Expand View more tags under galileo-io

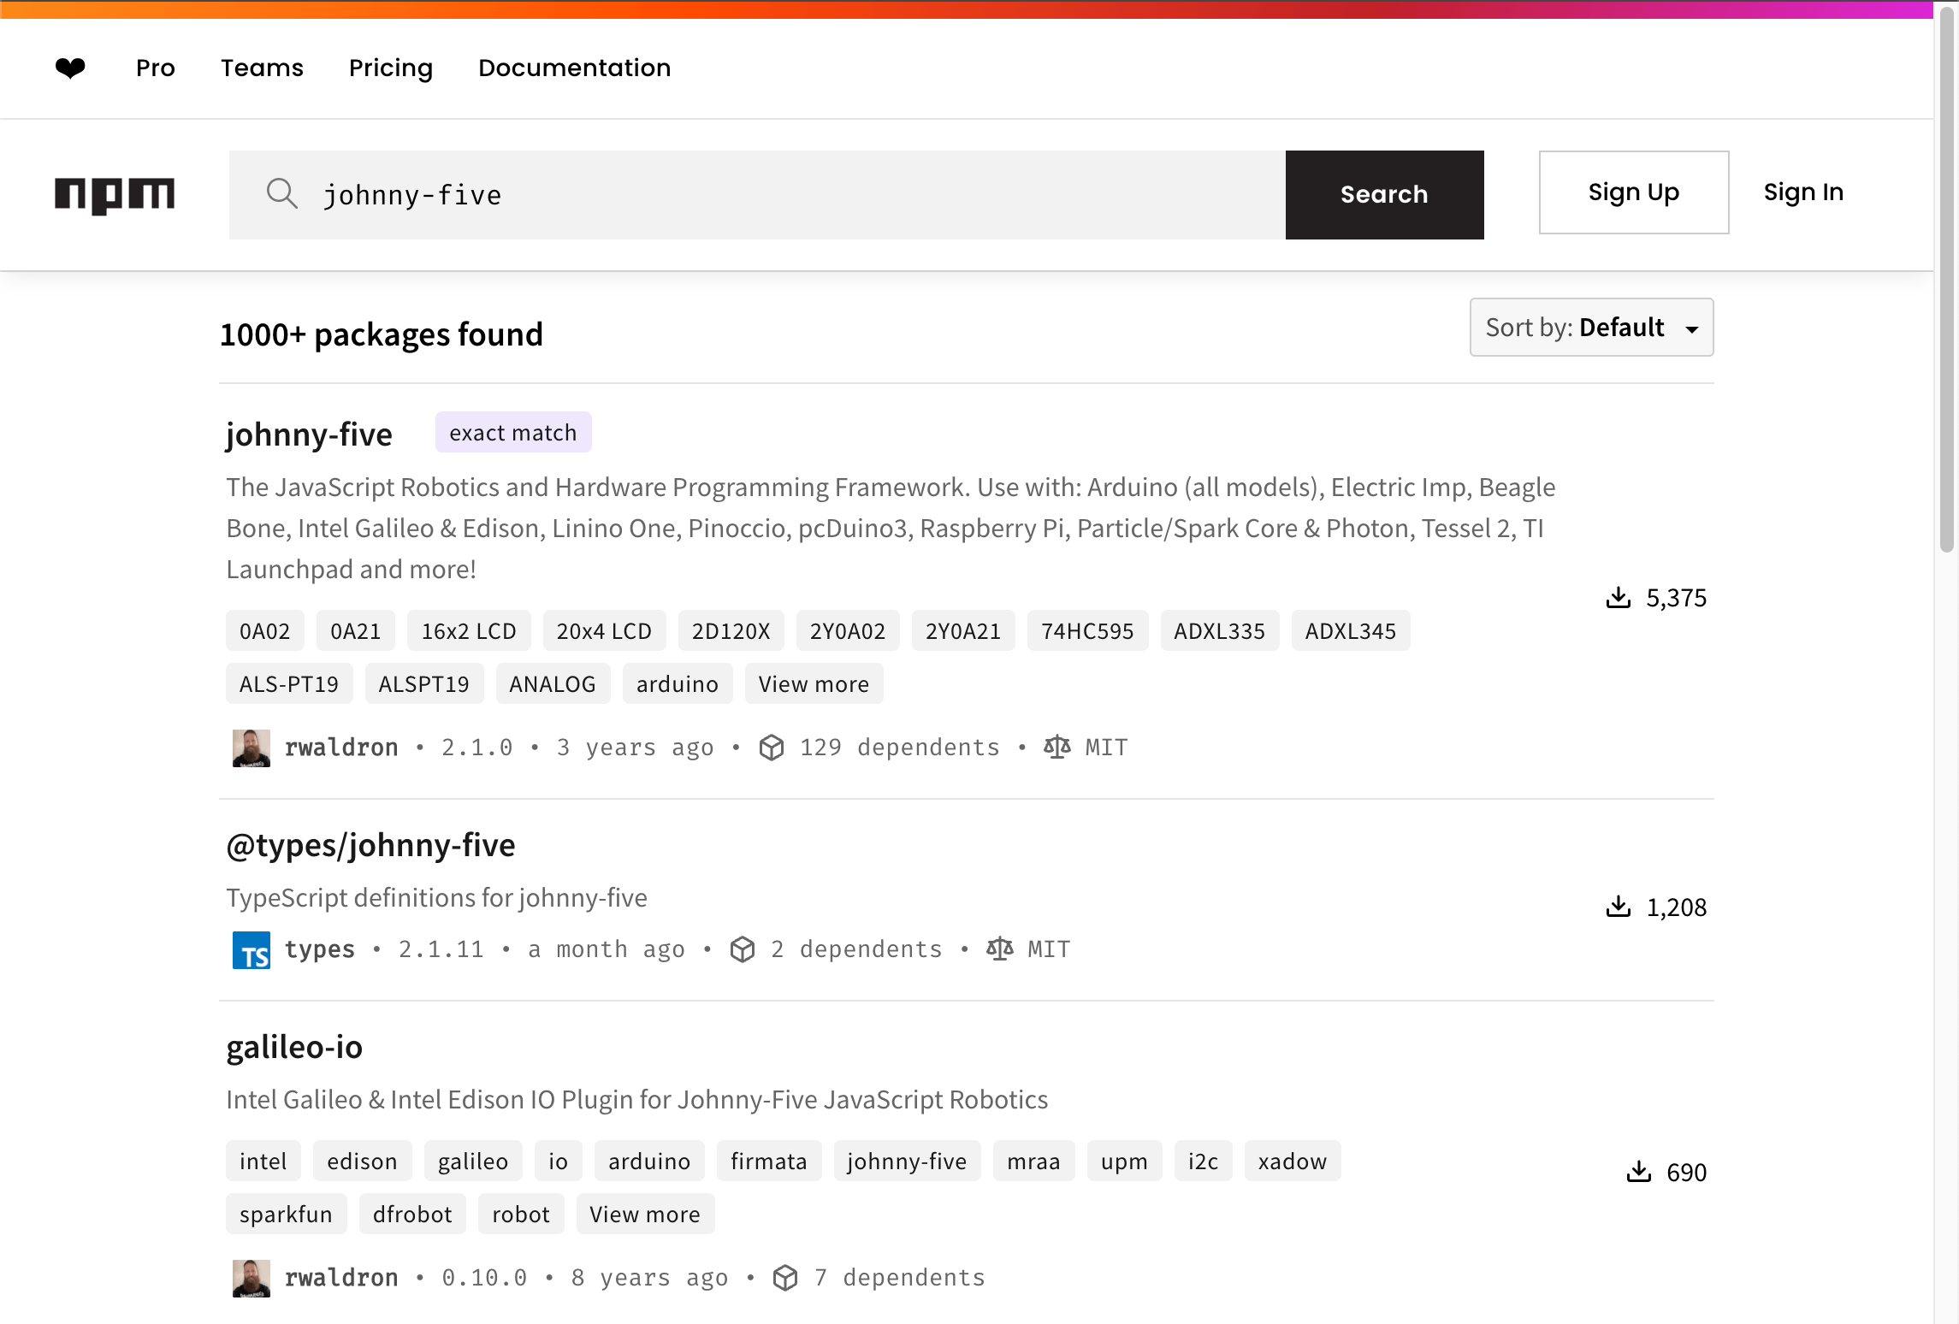click(x=645, y=1214)
